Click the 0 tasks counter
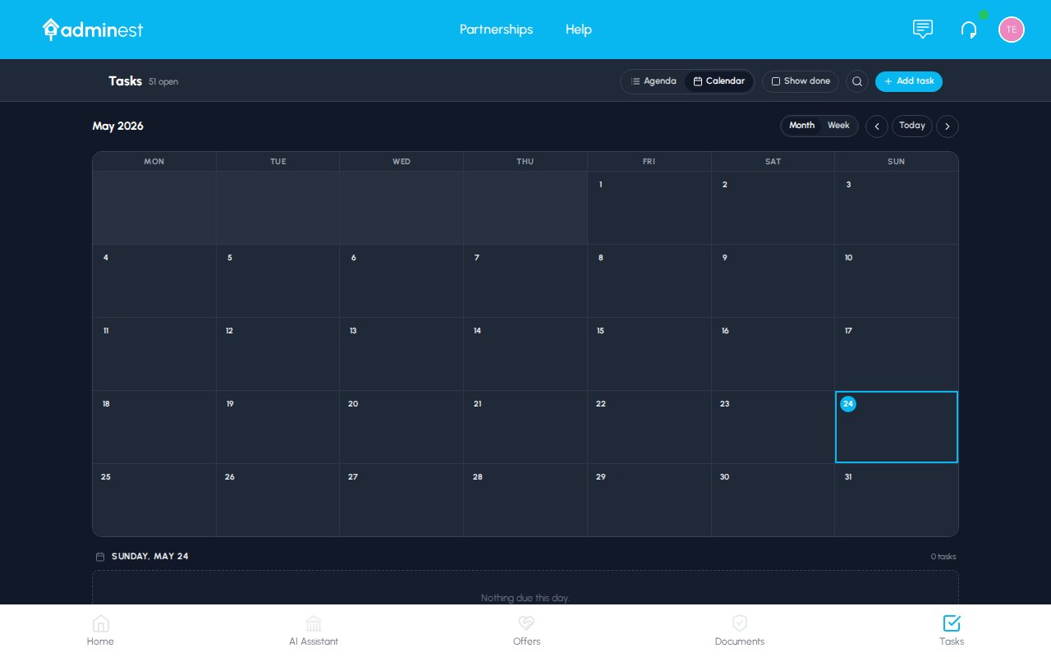 (x=943, y=557)
